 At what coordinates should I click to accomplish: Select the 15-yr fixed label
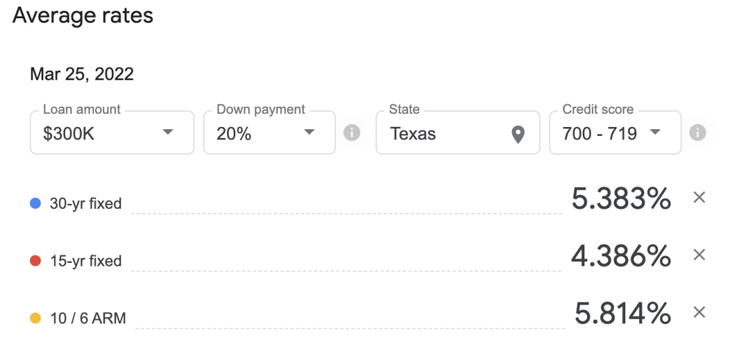point(86,261)
